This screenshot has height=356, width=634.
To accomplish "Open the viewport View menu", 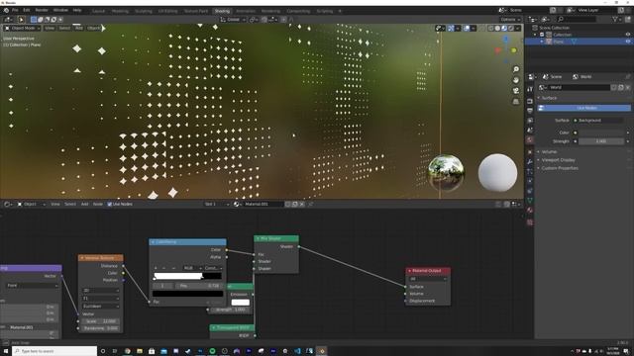I will point(50,29).
